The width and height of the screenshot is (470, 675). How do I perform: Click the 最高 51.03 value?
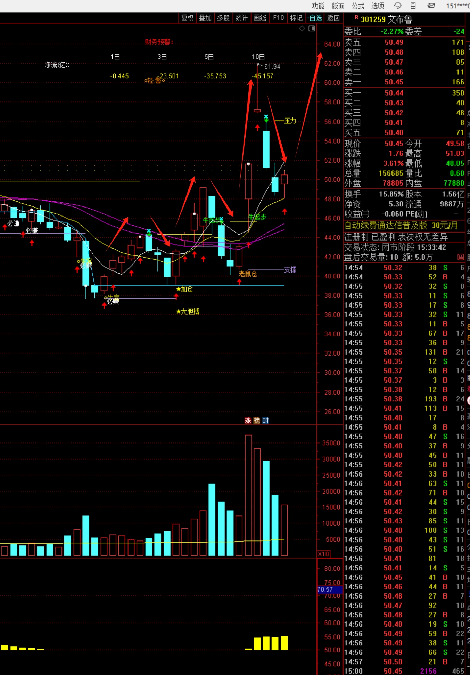tap(455, 153)
